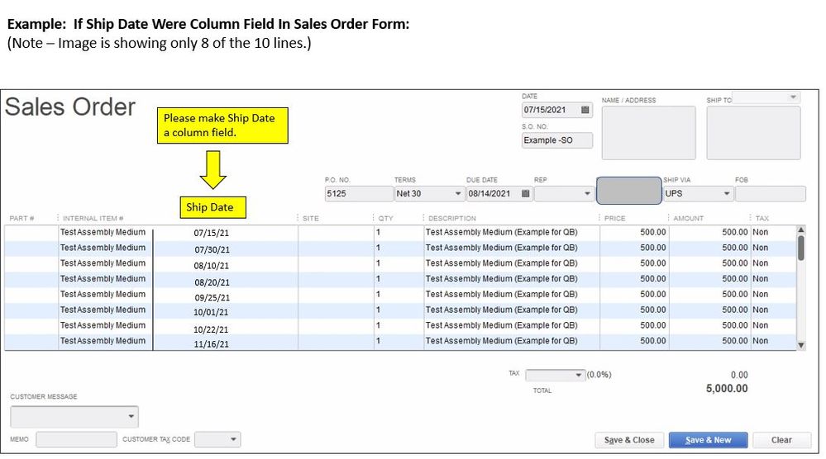Open the CUSTOMER MESSAGE dropdown
This screenshot has width=826, height=459.
(x=131, y=416)
